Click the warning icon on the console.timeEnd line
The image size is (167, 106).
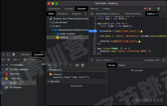point(139,41)
